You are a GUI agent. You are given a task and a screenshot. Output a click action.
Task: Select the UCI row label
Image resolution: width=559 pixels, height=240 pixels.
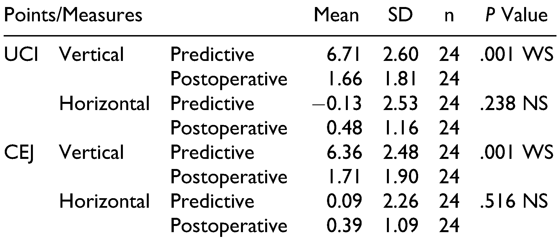click(21, 54)
